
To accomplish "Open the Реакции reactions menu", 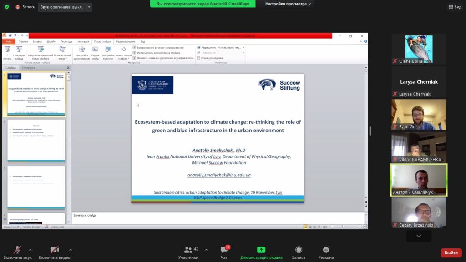I will tap(326, 252).
